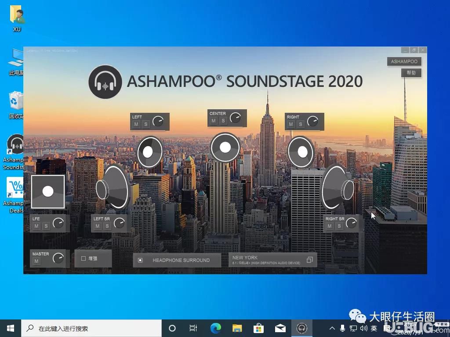
Task: Toggle HEADPHONE SURROUND mode
Action: (x=177, y=260)
